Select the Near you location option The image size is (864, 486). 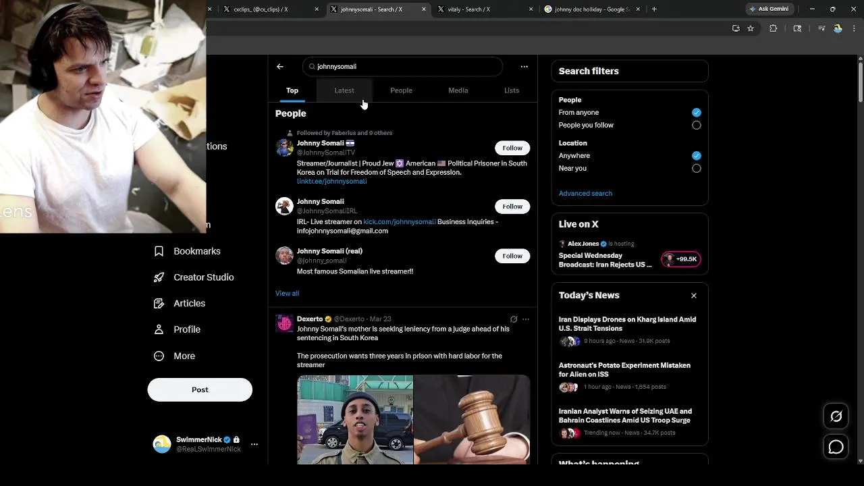[696, 169]
